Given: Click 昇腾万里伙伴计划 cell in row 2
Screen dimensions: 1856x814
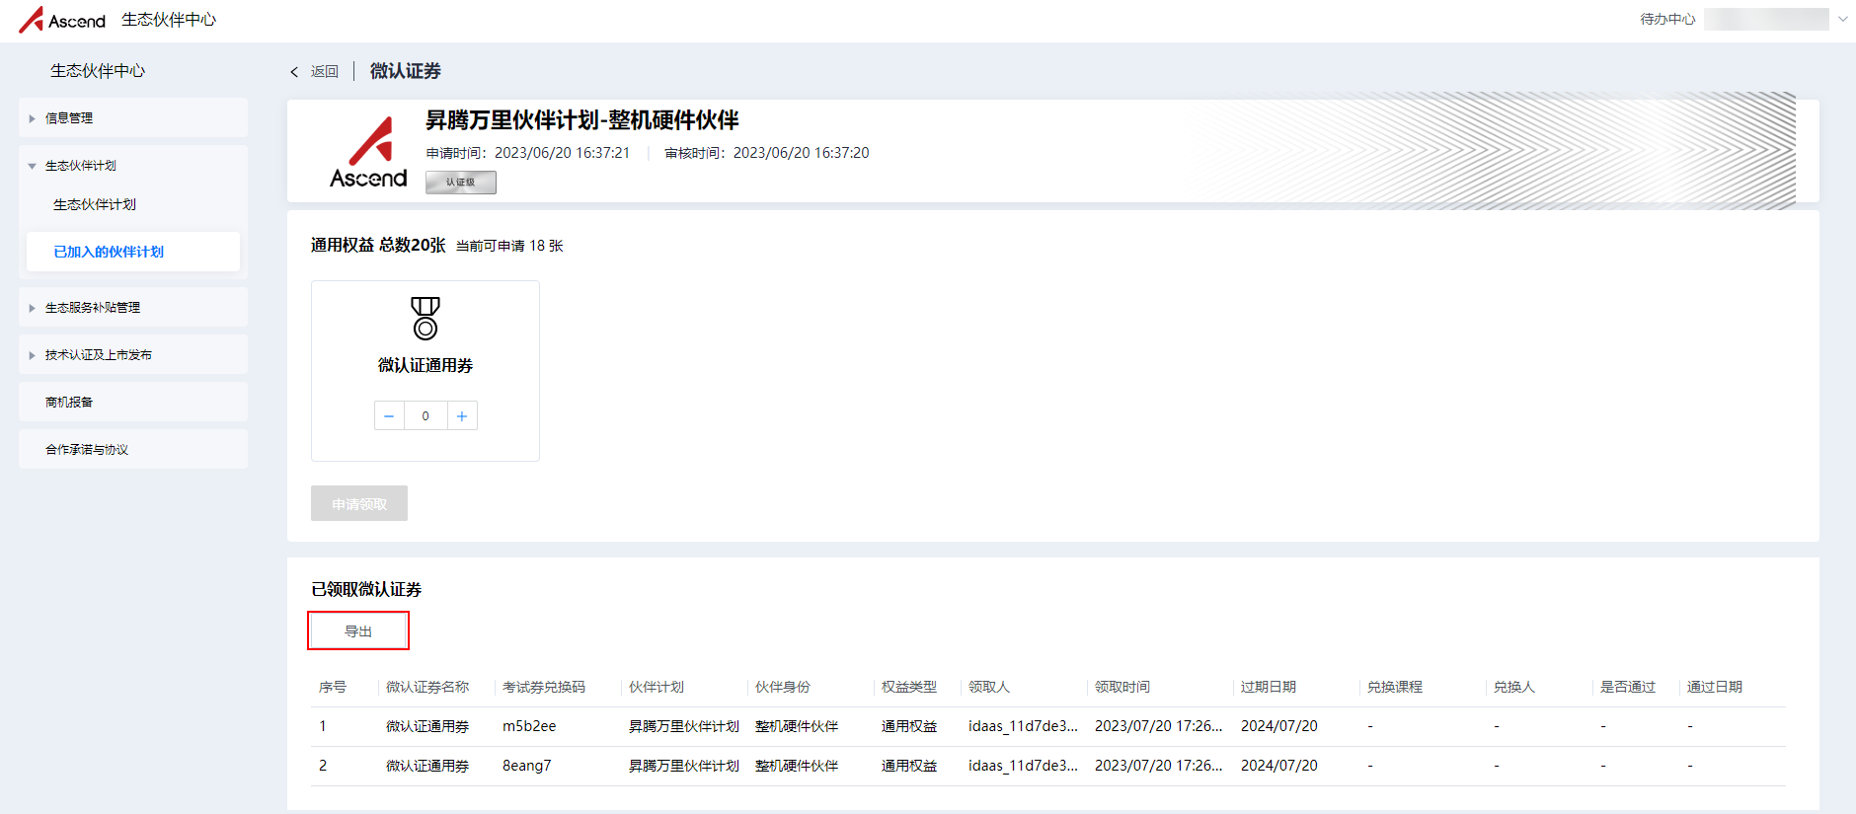Looking at the screenshot, I should click(684, 766).
